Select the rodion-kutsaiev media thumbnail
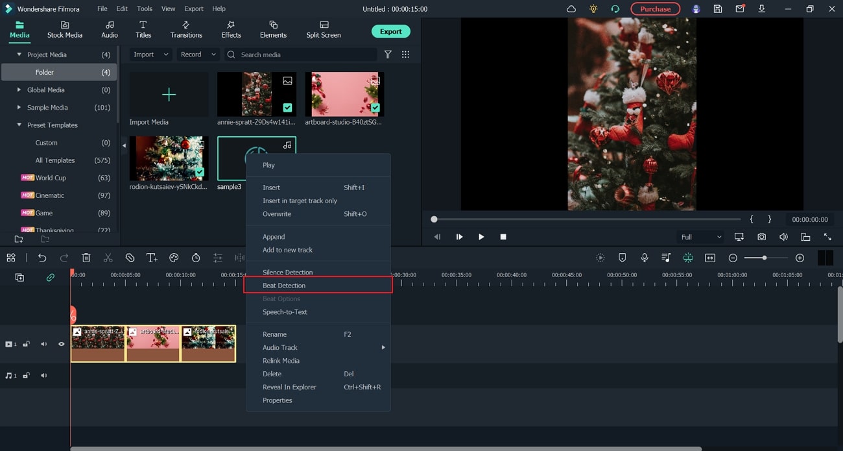 [169, 158]
